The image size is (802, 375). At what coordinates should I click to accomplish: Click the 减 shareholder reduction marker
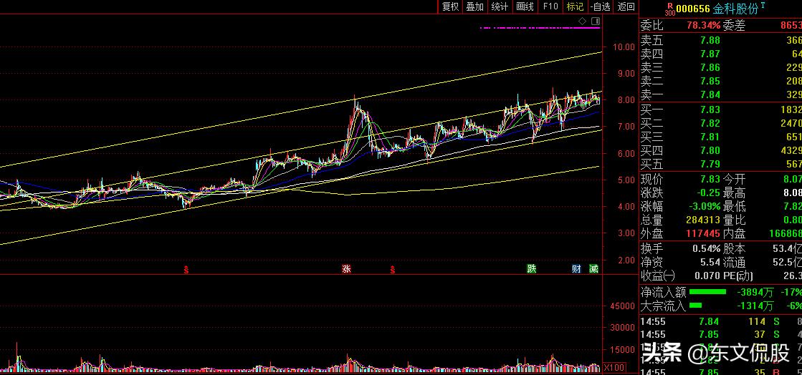click(593, 269)
